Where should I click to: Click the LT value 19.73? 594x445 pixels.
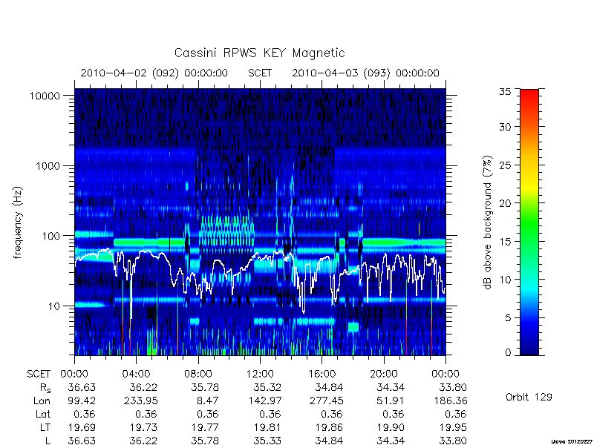[143, 427]
